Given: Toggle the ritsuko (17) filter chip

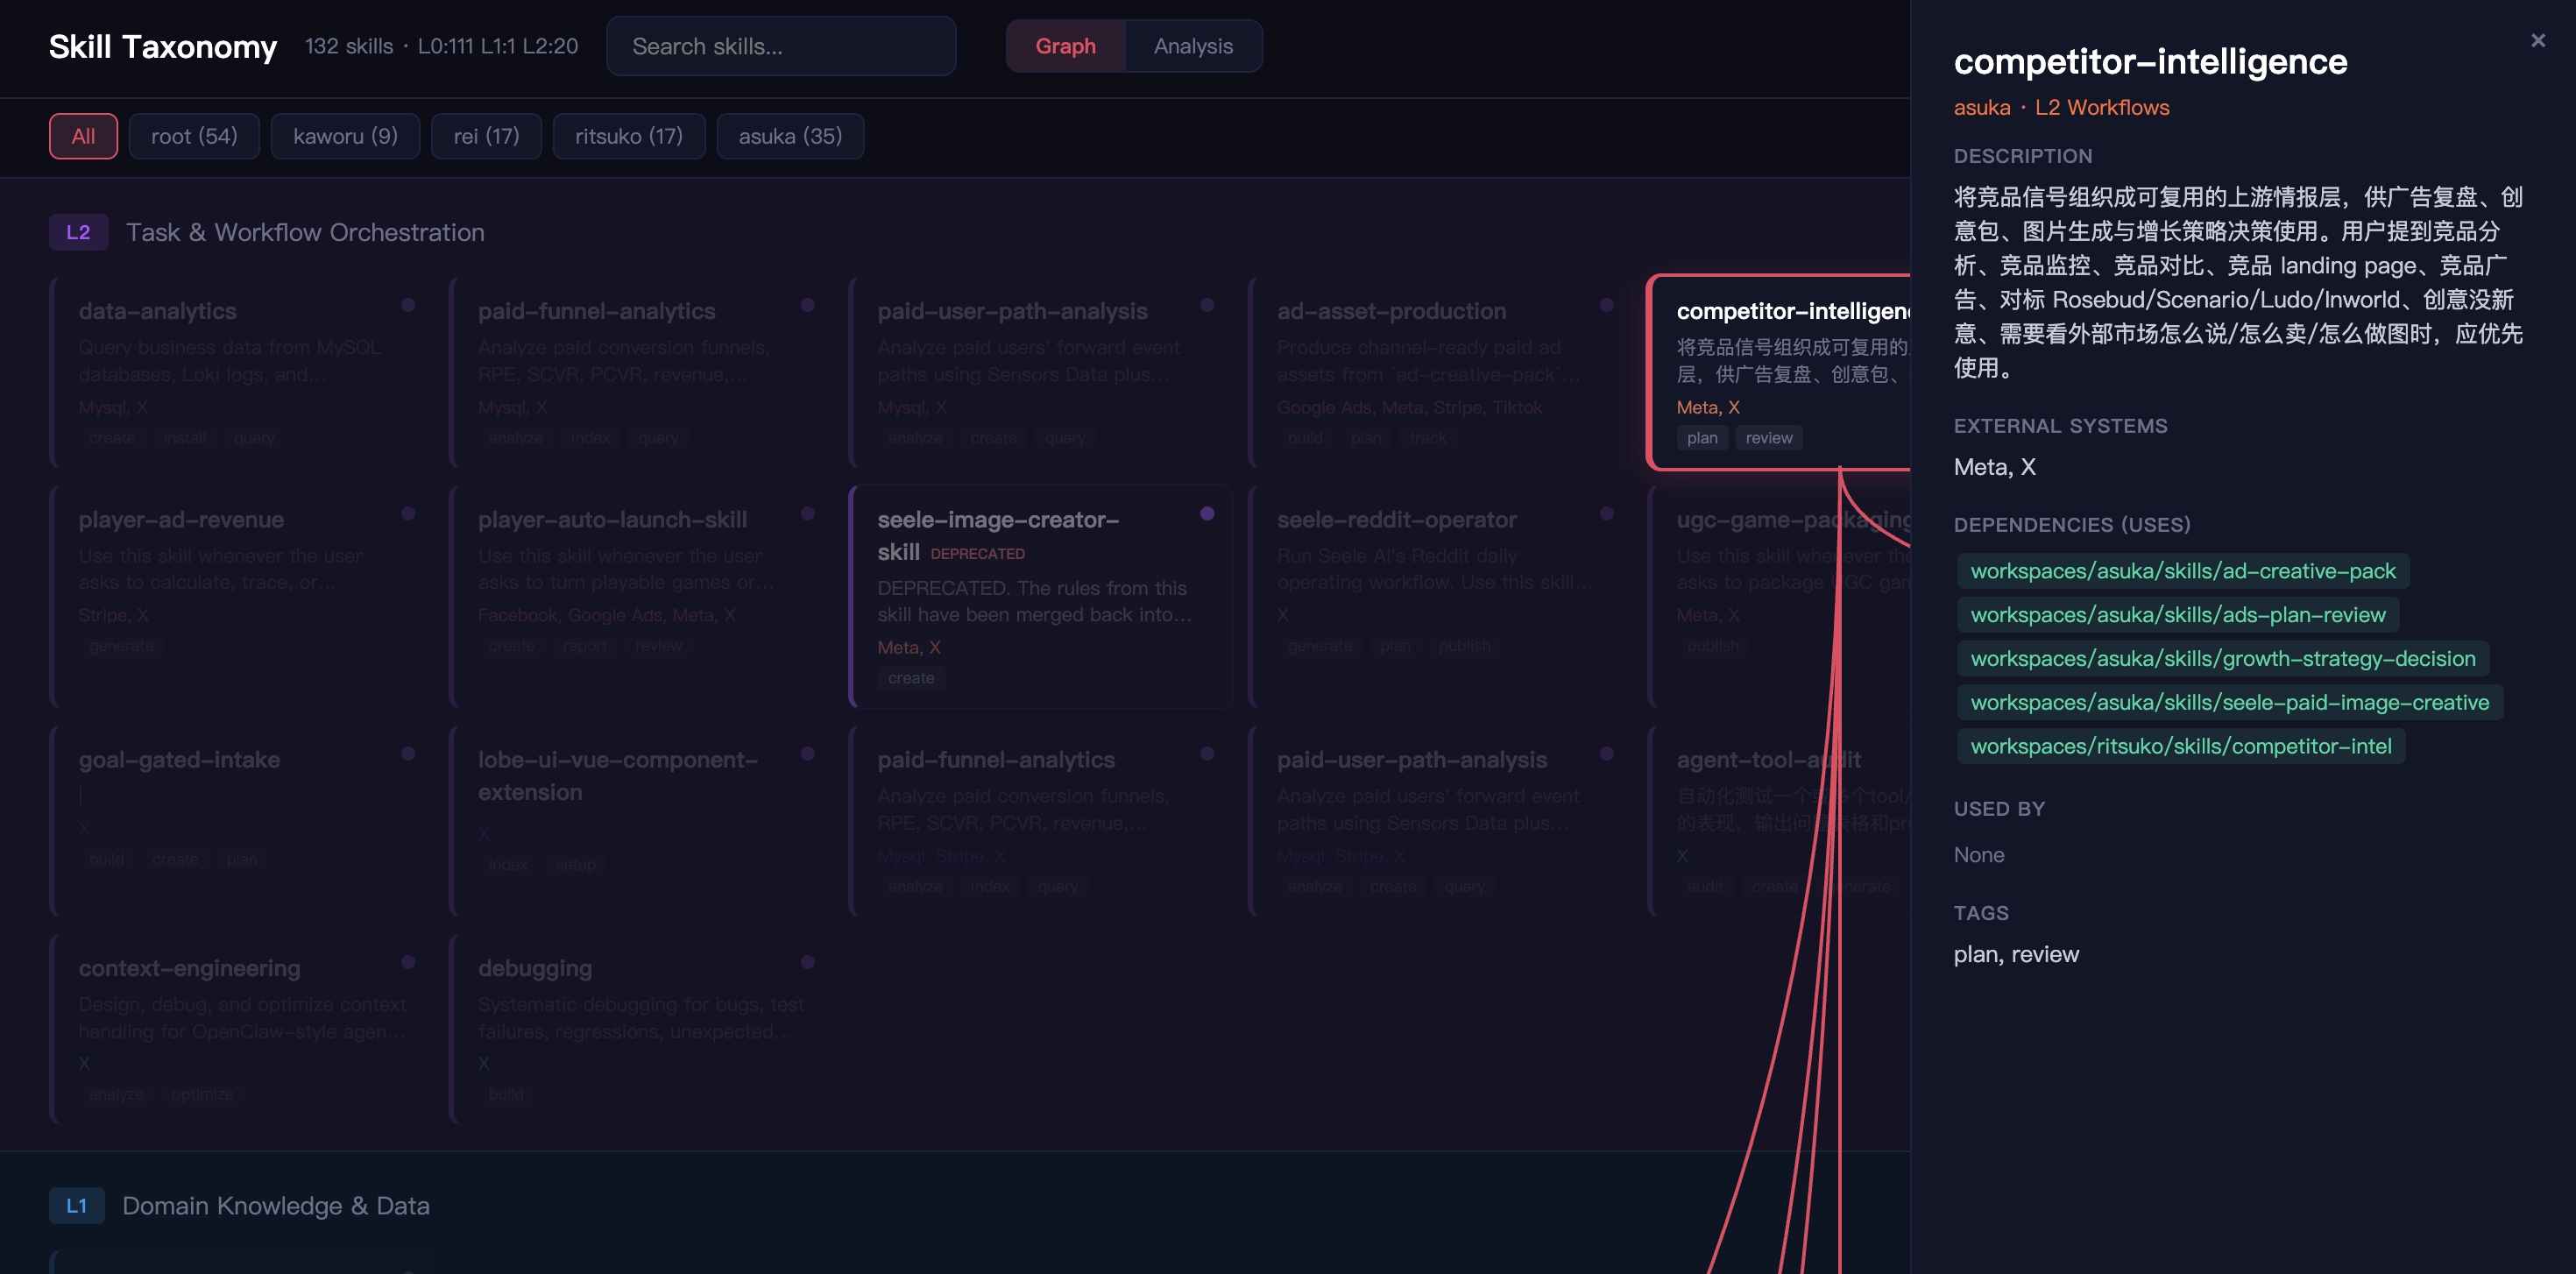Looking at the screenshot, I should 628,136.
